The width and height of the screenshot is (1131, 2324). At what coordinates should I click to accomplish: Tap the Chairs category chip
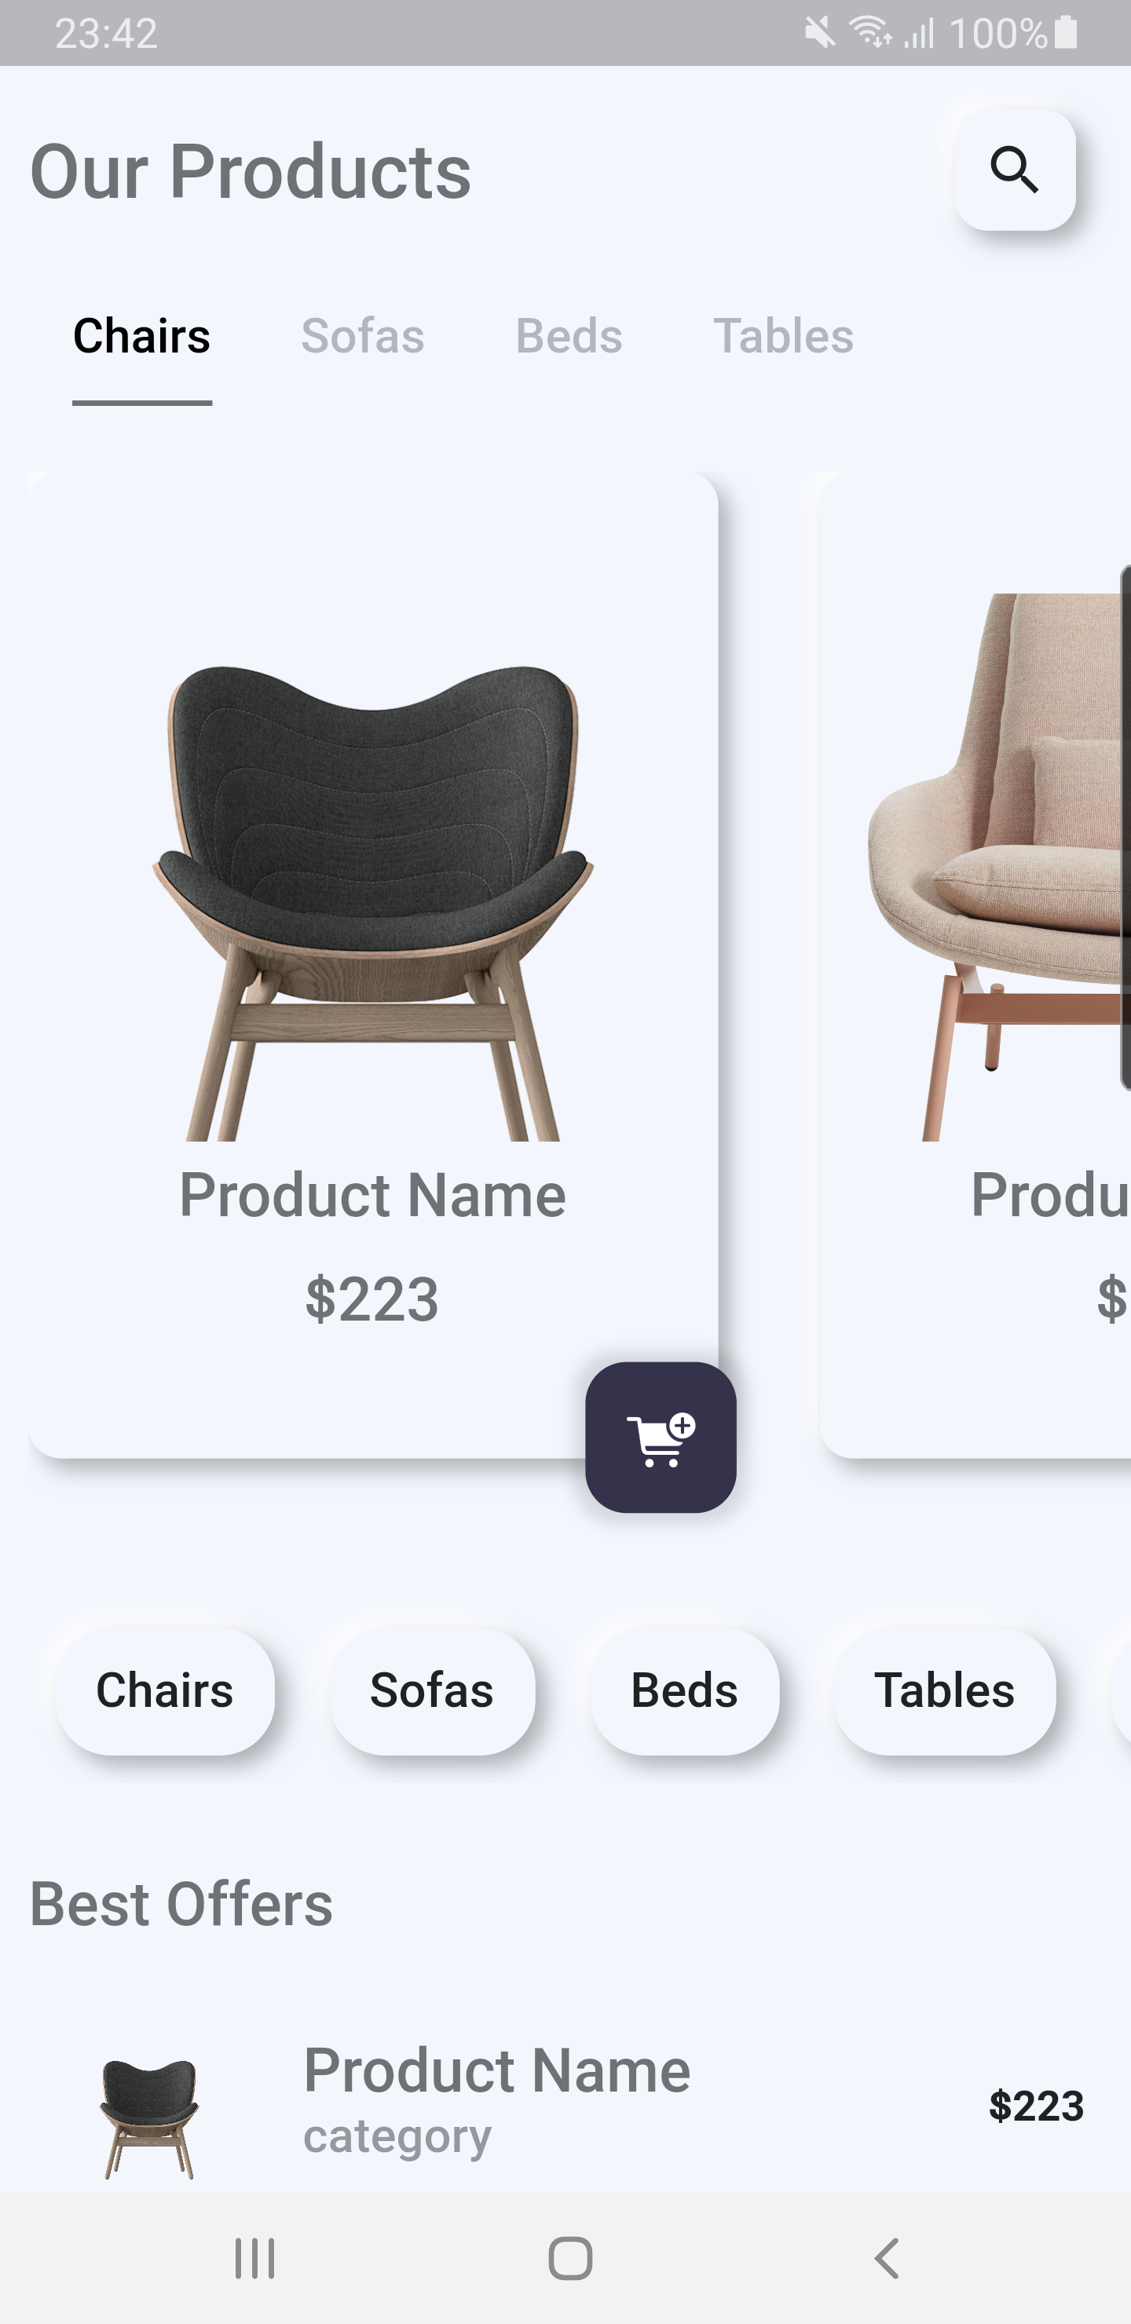(164, 1692)
